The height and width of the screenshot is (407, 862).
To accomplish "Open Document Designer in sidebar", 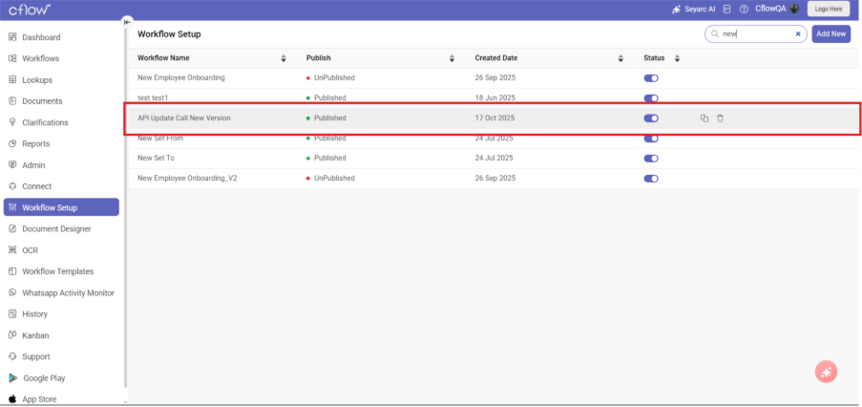I will coord(55,228).
